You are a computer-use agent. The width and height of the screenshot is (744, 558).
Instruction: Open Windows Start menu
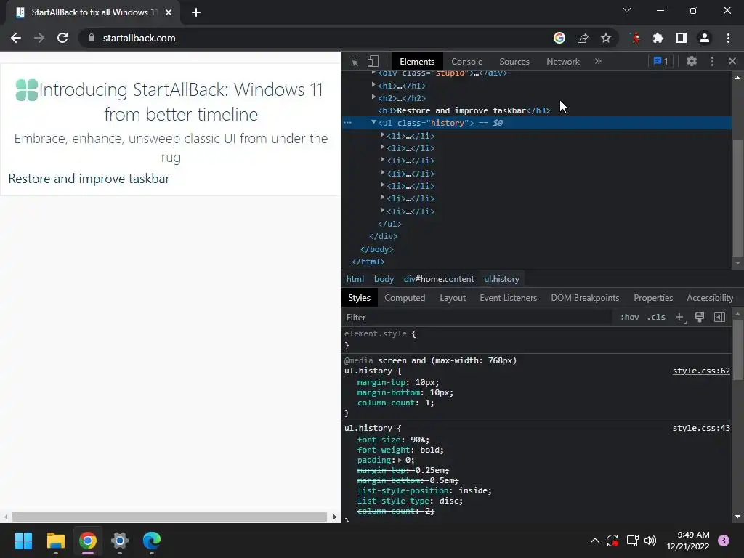point(23,541)
